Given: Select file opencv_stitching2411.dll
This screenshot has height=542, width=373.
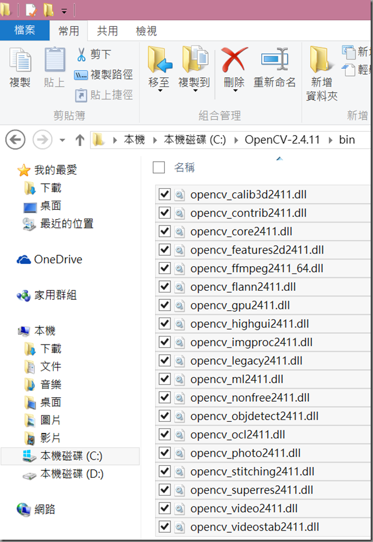Looking at the screenshot, I should [x=264, y=472].
